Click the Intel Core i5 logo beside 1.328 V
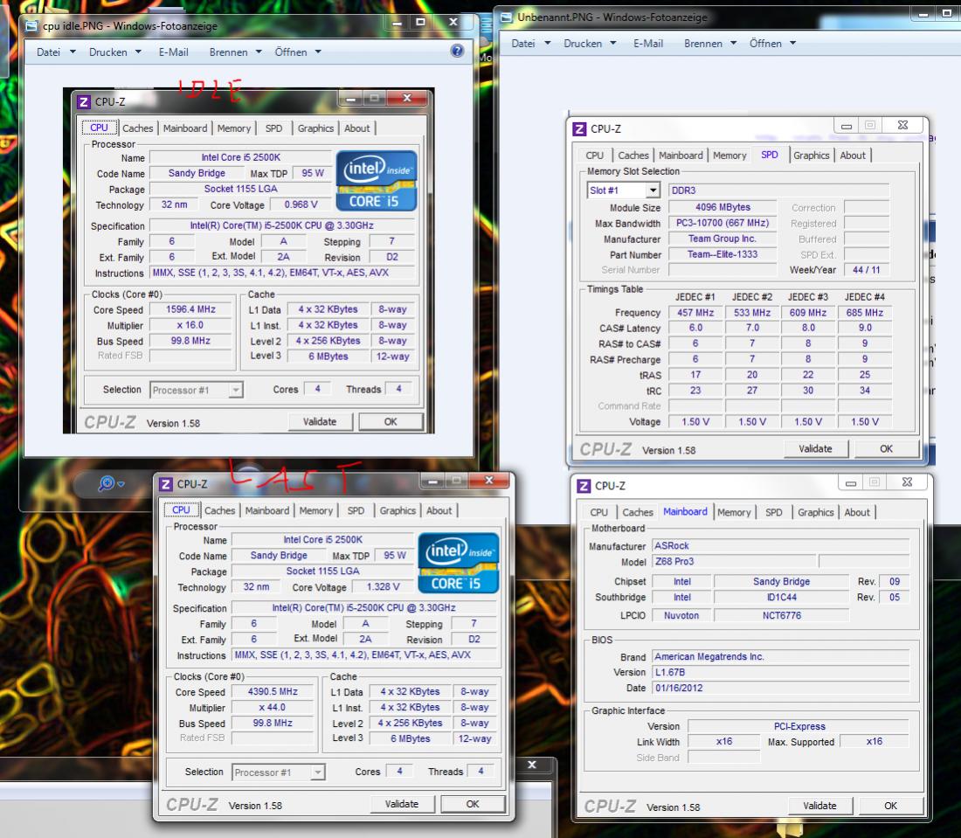The image size is (961, 838). 459,563
